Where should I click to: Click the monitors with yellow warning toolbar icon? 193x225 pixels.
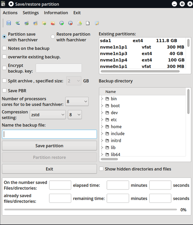(x=35, y=23)
